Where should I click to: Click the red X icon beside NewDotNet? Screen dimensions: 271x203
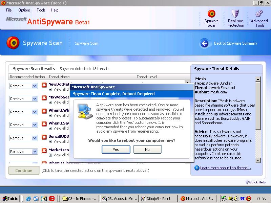44,85
